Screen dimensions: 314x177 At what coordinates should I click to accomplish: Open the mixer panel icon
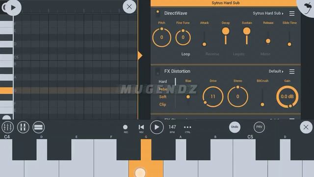(8, 127)
